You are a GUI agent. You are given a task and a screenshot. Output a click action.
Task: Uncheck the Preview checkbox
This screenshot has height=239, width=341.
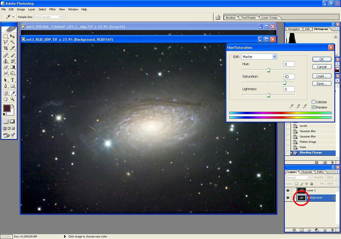pos(314,107)
